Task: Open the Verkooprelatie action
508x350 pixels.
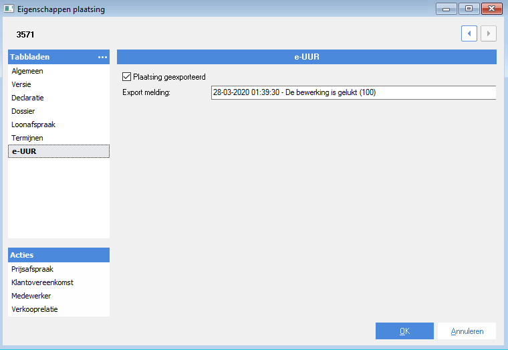Action: (59, 309)
